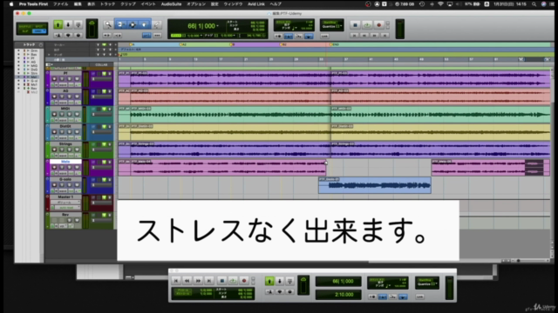Toggle MIDI Merge button
The height and width of the screenshot is (313, 558).
click(298, 37)
